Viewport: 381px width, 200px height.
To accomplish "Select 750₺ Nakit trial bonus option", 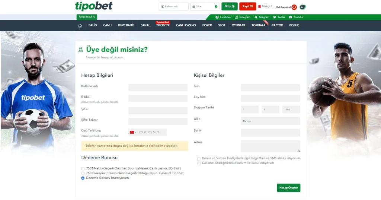I will pyautogui.click(x=83, y=168).
